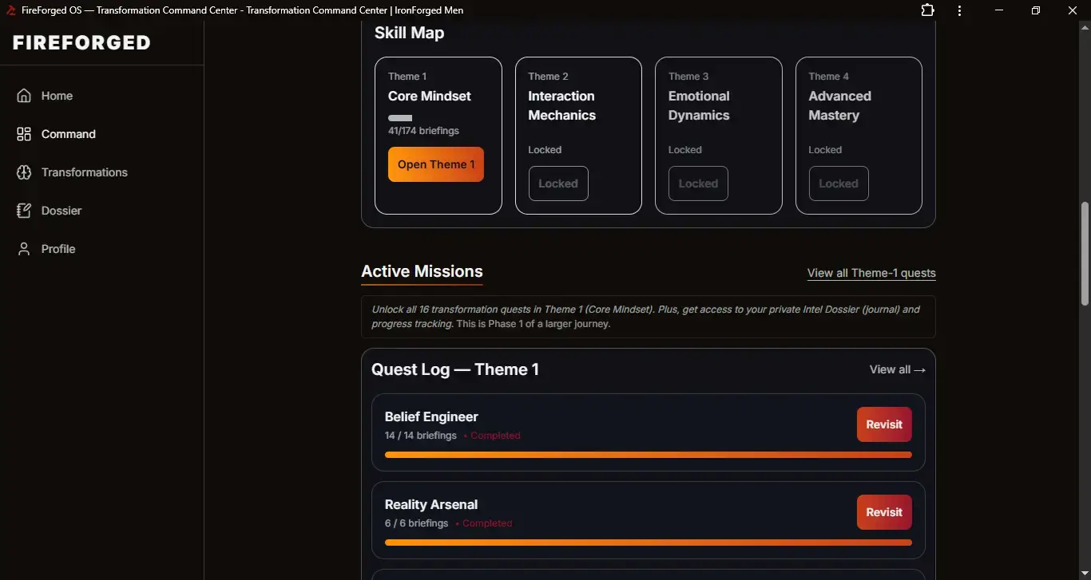Click View all arrow in Quest Log
The height and width of the screenshot is (580, 1091).
coord(897,369)
